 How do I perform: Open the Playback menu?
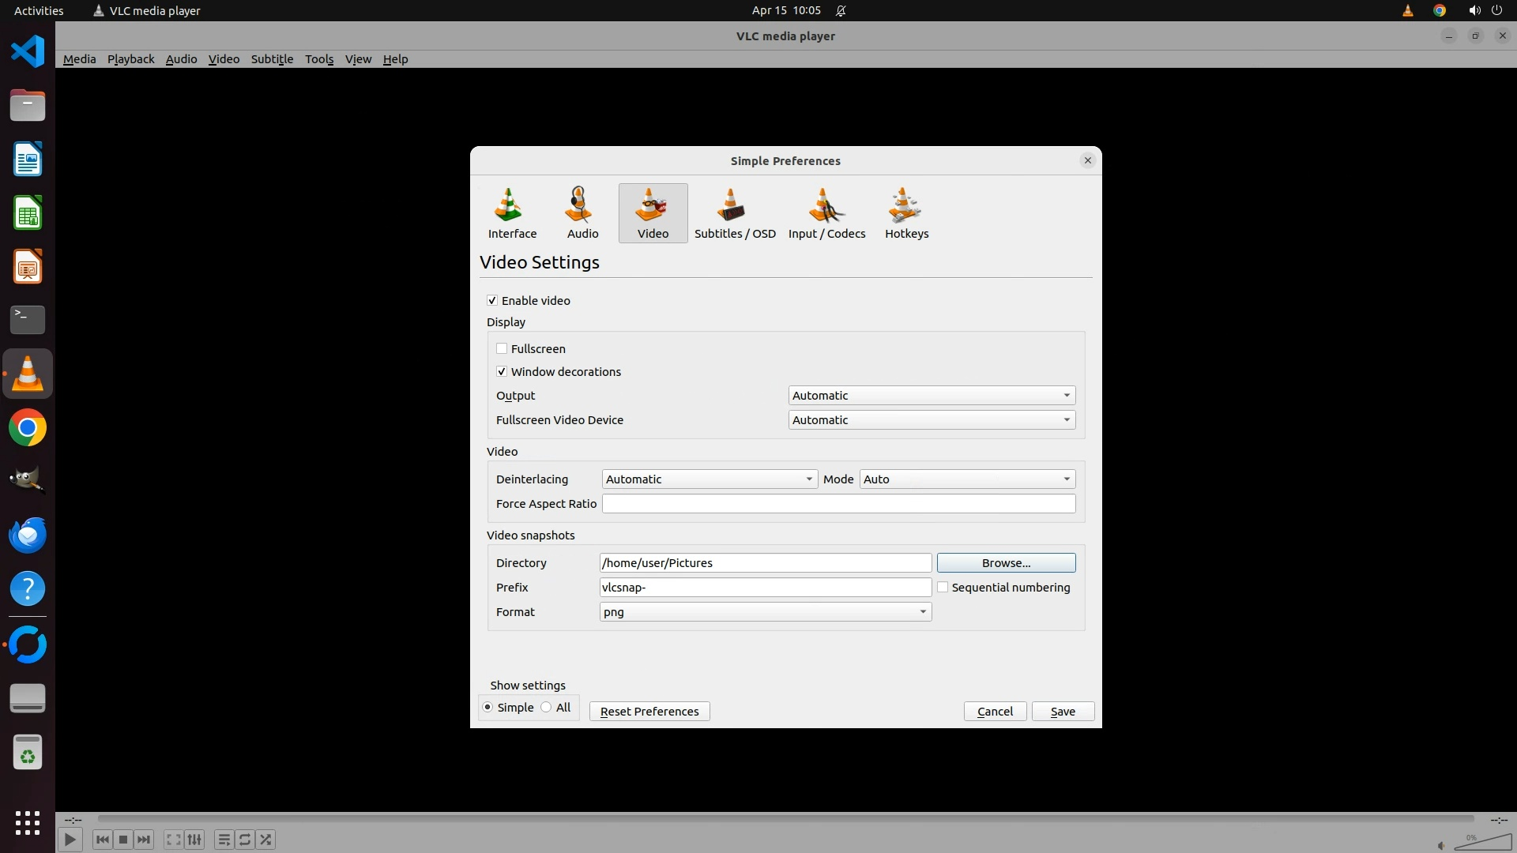pos(130,59)
